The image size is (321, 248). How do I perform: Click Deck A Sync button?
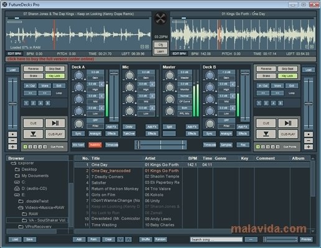coord(78,134)
